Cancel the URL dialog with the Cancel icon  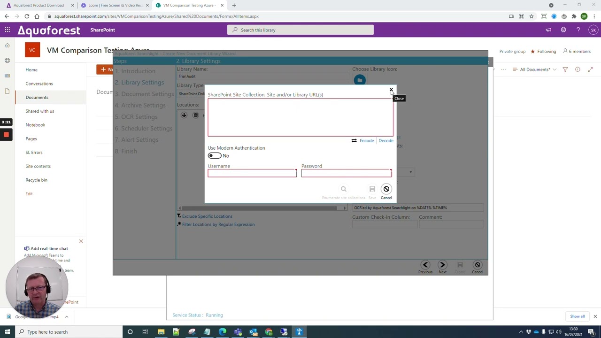(x=386, y=189)
